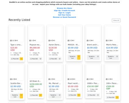
Task: Open the Pearl neckl... listing thumbnail
Action: tap(74, 72)
